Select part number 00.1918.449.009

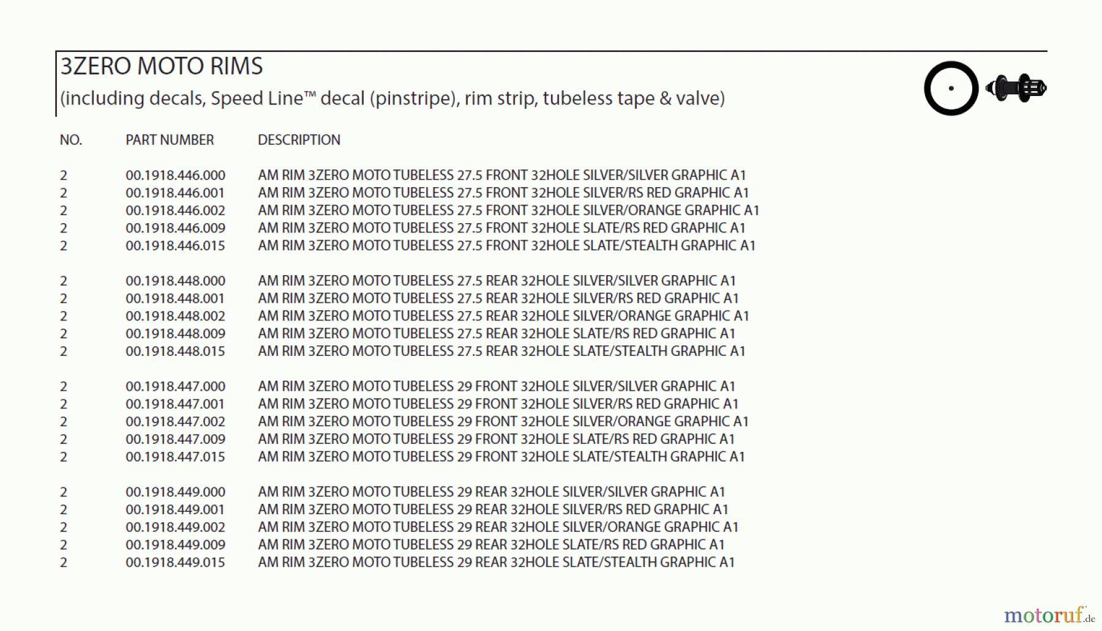[175, 545]
